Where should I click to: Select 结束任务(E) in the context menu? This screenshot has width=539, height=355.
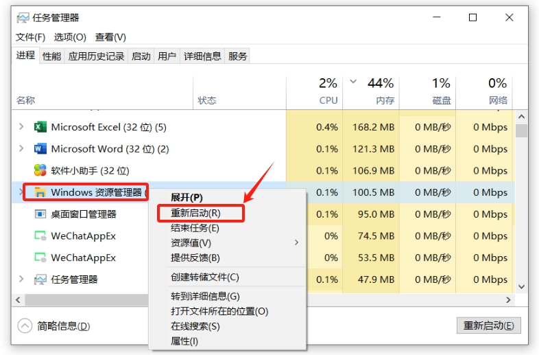(x=195, y=228)
